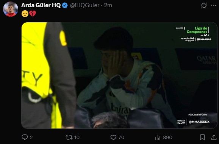Click the broken heart emoji in the tweet
Screen dimensions: 219x144
point(33,14)
